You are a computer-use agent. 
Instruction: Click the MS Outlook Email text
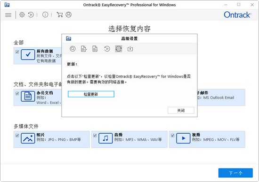point(219,98)
